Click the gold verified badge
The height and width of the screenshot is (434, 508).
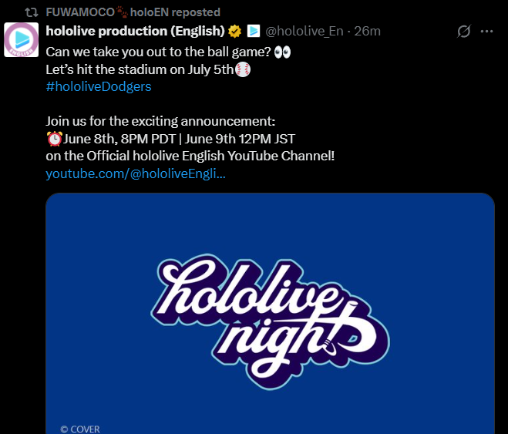(234, 32)
